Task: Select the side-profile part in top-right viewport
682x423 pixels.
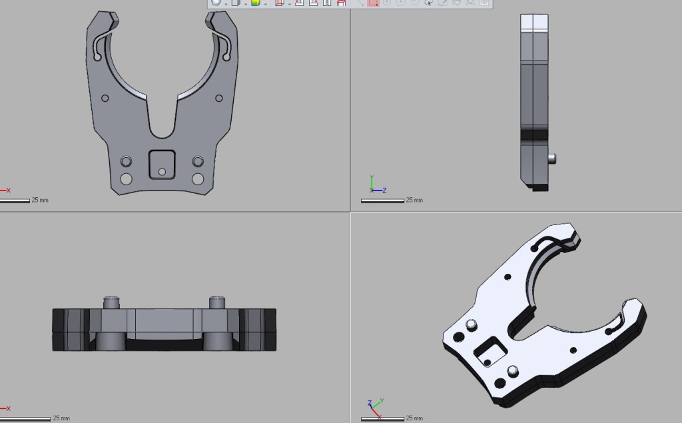Action: pos(533,100)
